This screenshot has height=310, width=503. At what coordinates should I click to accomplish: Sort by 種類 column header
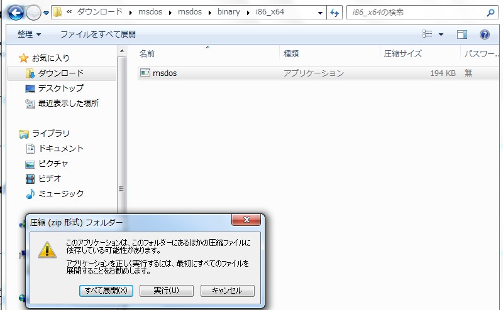pos(291,53)
